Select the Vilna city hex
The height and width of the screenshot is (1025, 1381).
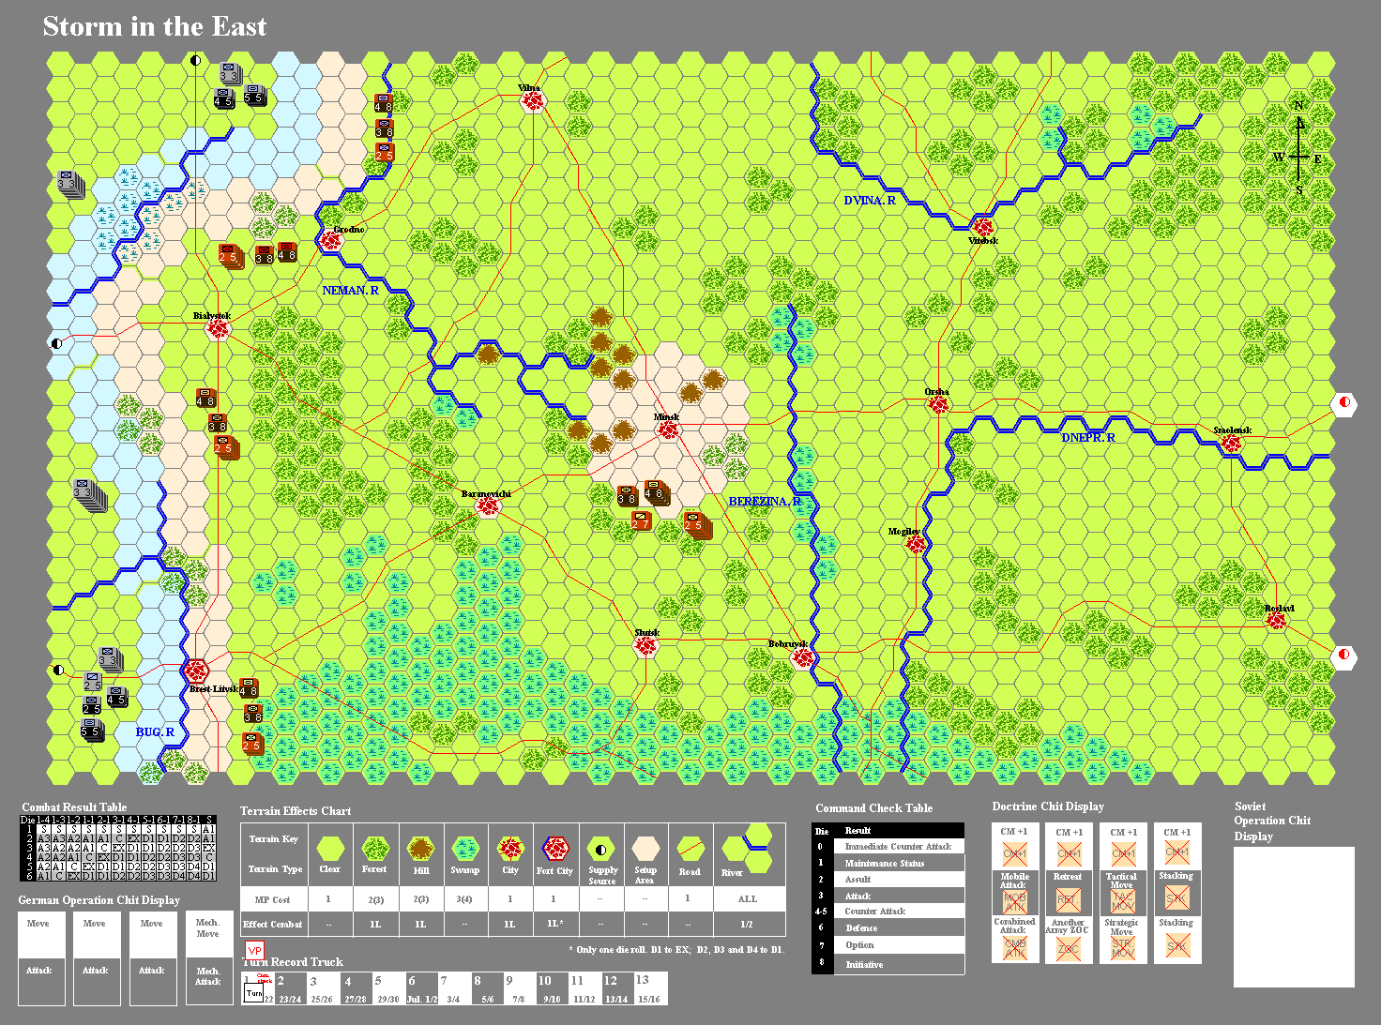[532, 98]
